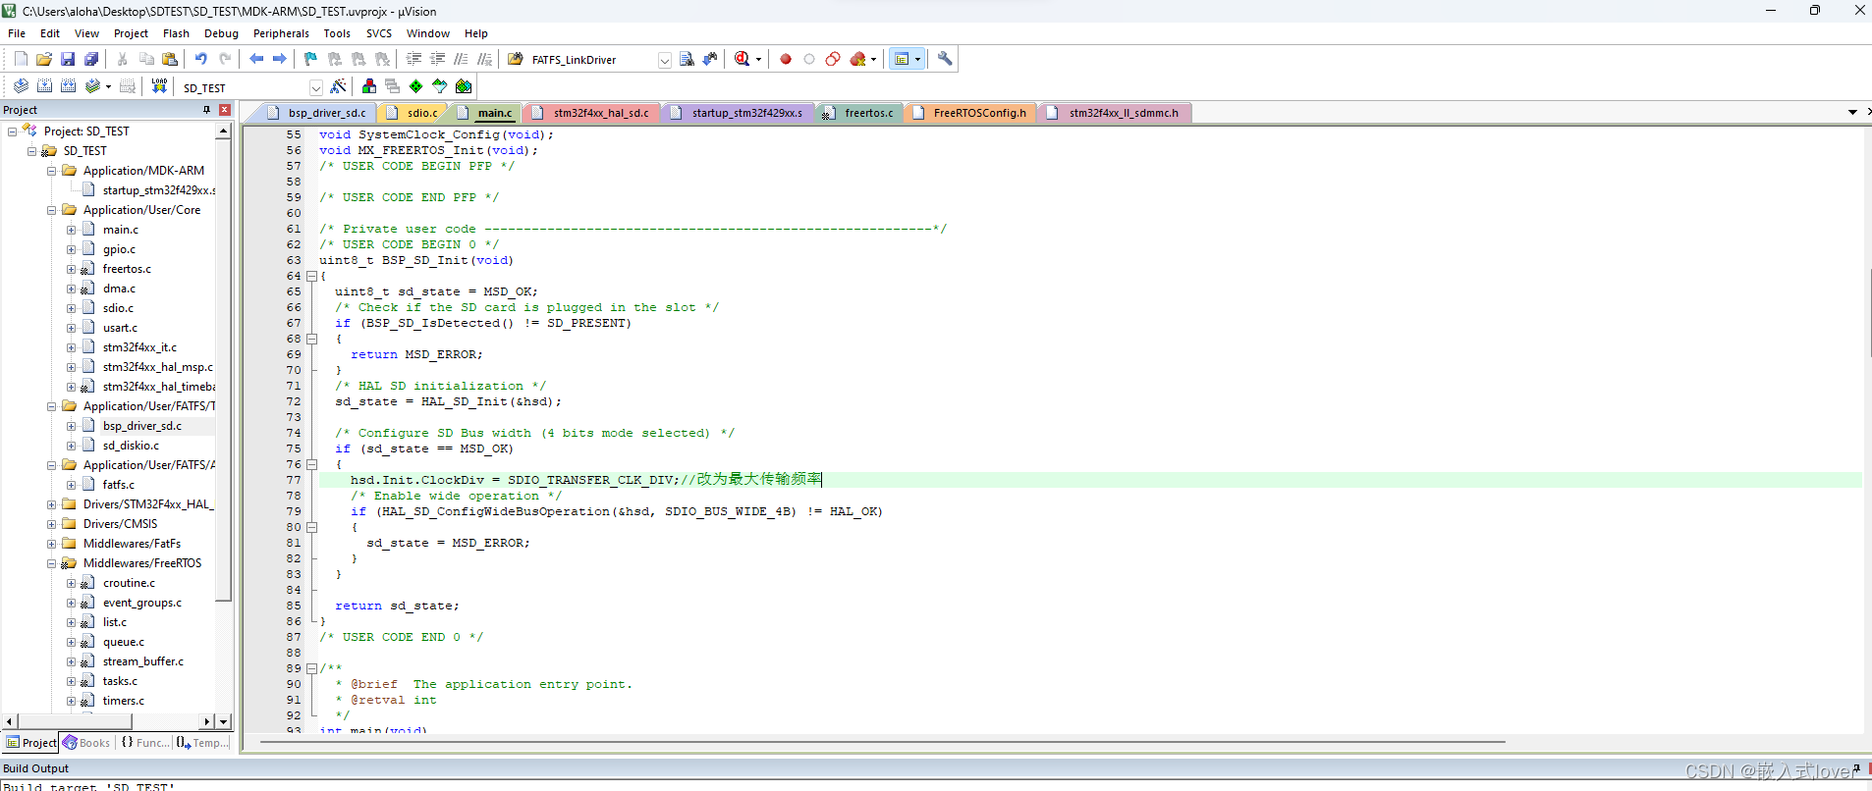The width and height of the screenshot is (1872, 791).
Task: Select queue.c in FreeRTOS group
Action: click(123, 642)
